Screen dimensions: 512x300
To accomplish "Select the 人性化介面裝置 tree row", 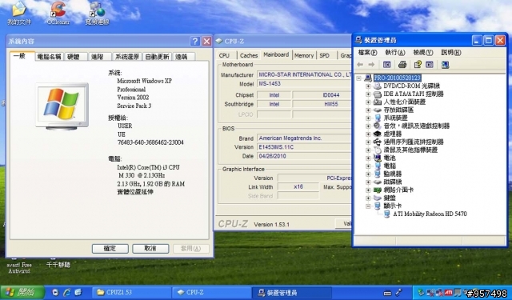I will [404, 102].
